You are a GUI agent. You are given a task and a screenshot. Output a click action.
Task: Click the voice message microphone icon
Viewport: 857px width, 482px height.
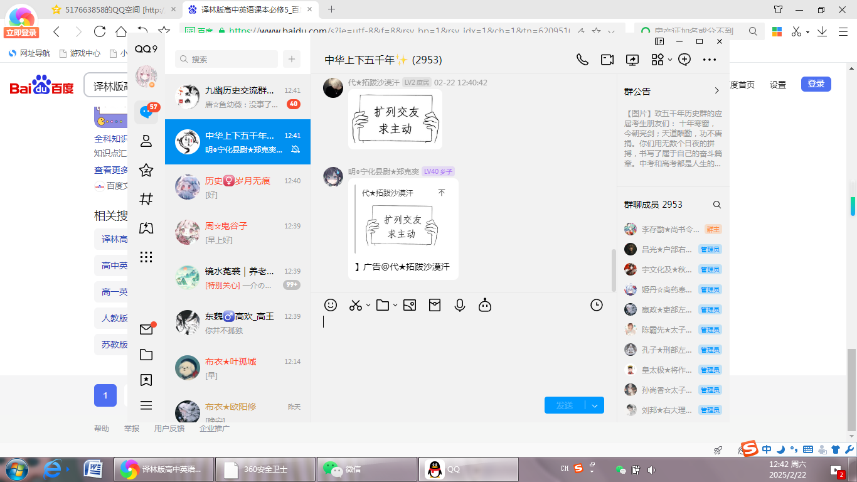click(x=460, y=305)
